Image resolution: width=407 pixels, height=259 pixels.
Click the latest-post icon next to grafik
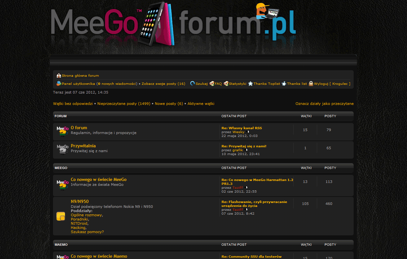pyautogui.click(x=246, y=150)
